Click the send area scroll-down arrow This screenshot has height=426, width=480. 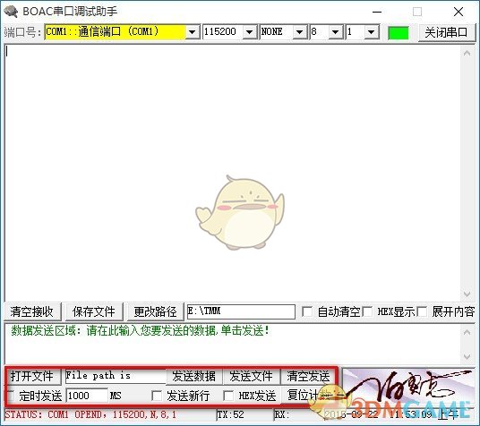click(x=467, y=357)
